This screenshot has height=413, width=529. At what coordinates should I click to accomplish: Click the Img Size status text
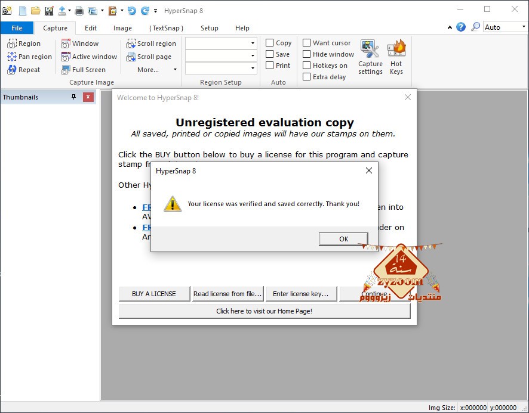(442, 408)
